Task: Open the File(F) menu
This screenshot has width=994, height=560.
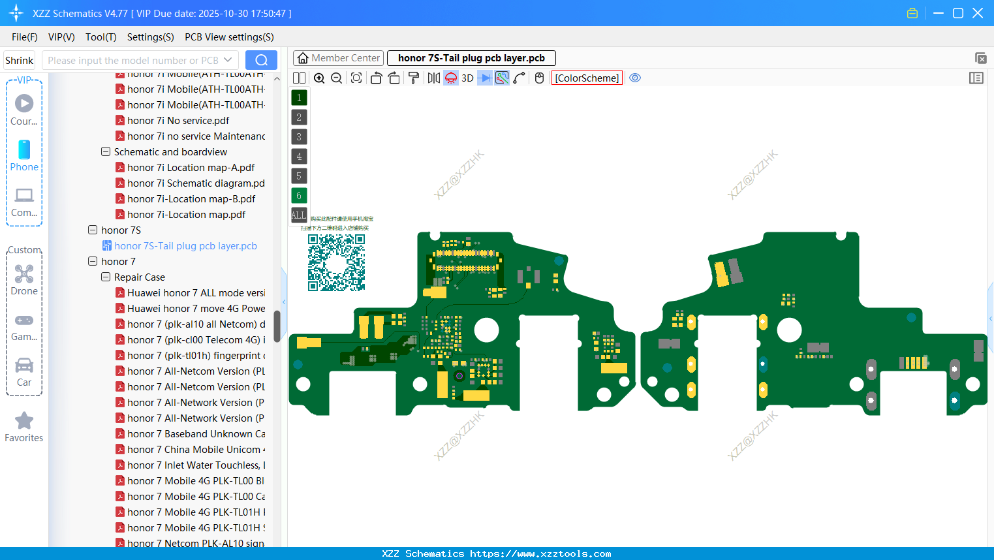Action: point(25,37)
